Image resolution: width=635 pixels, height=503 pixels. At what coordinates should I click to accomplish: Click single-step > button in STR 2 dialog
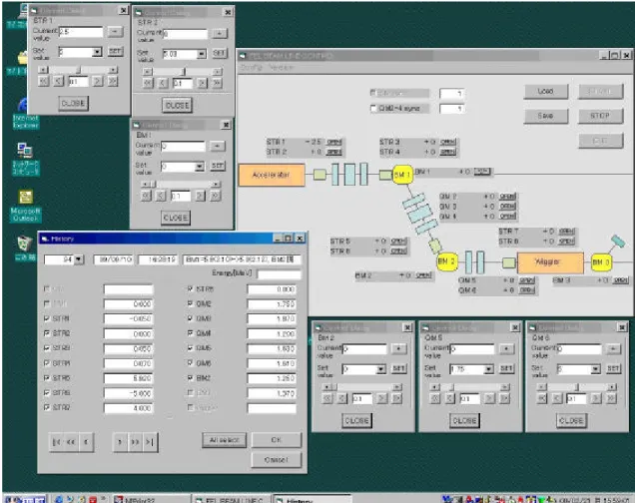(x=202, y=84)
